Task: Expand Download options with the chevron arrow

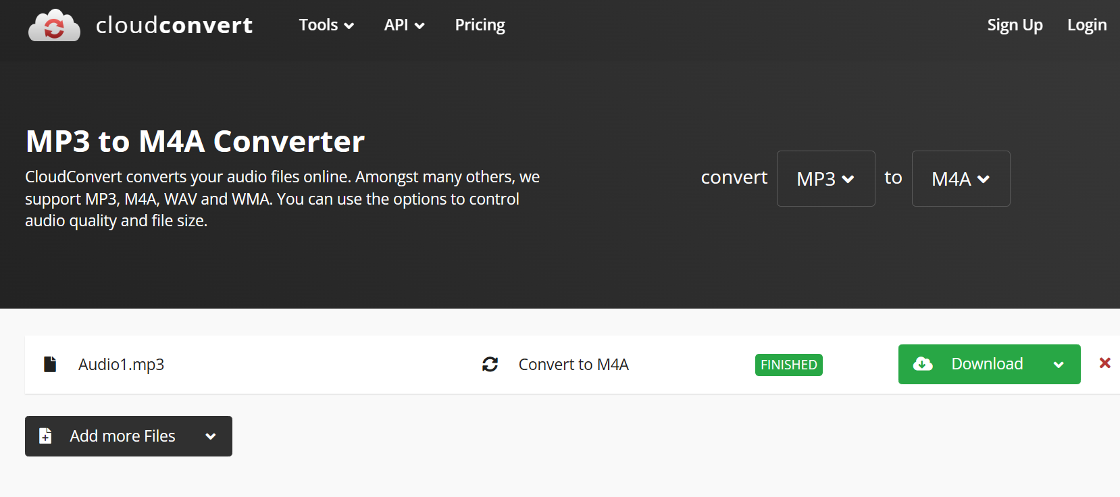Action: click(1059, 365)
